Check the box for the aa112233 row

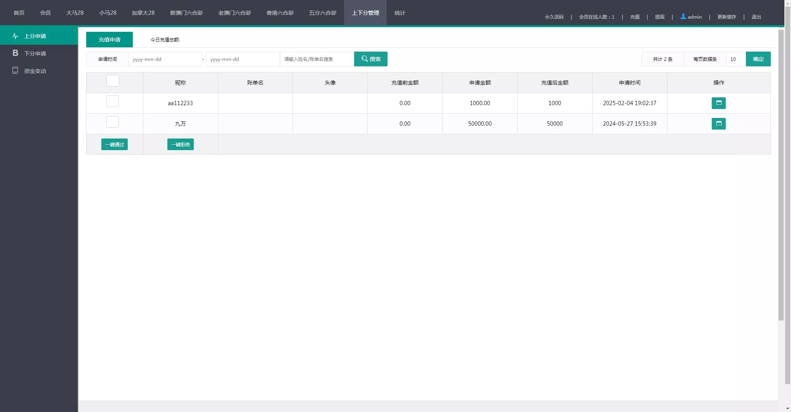click(113, 102)
